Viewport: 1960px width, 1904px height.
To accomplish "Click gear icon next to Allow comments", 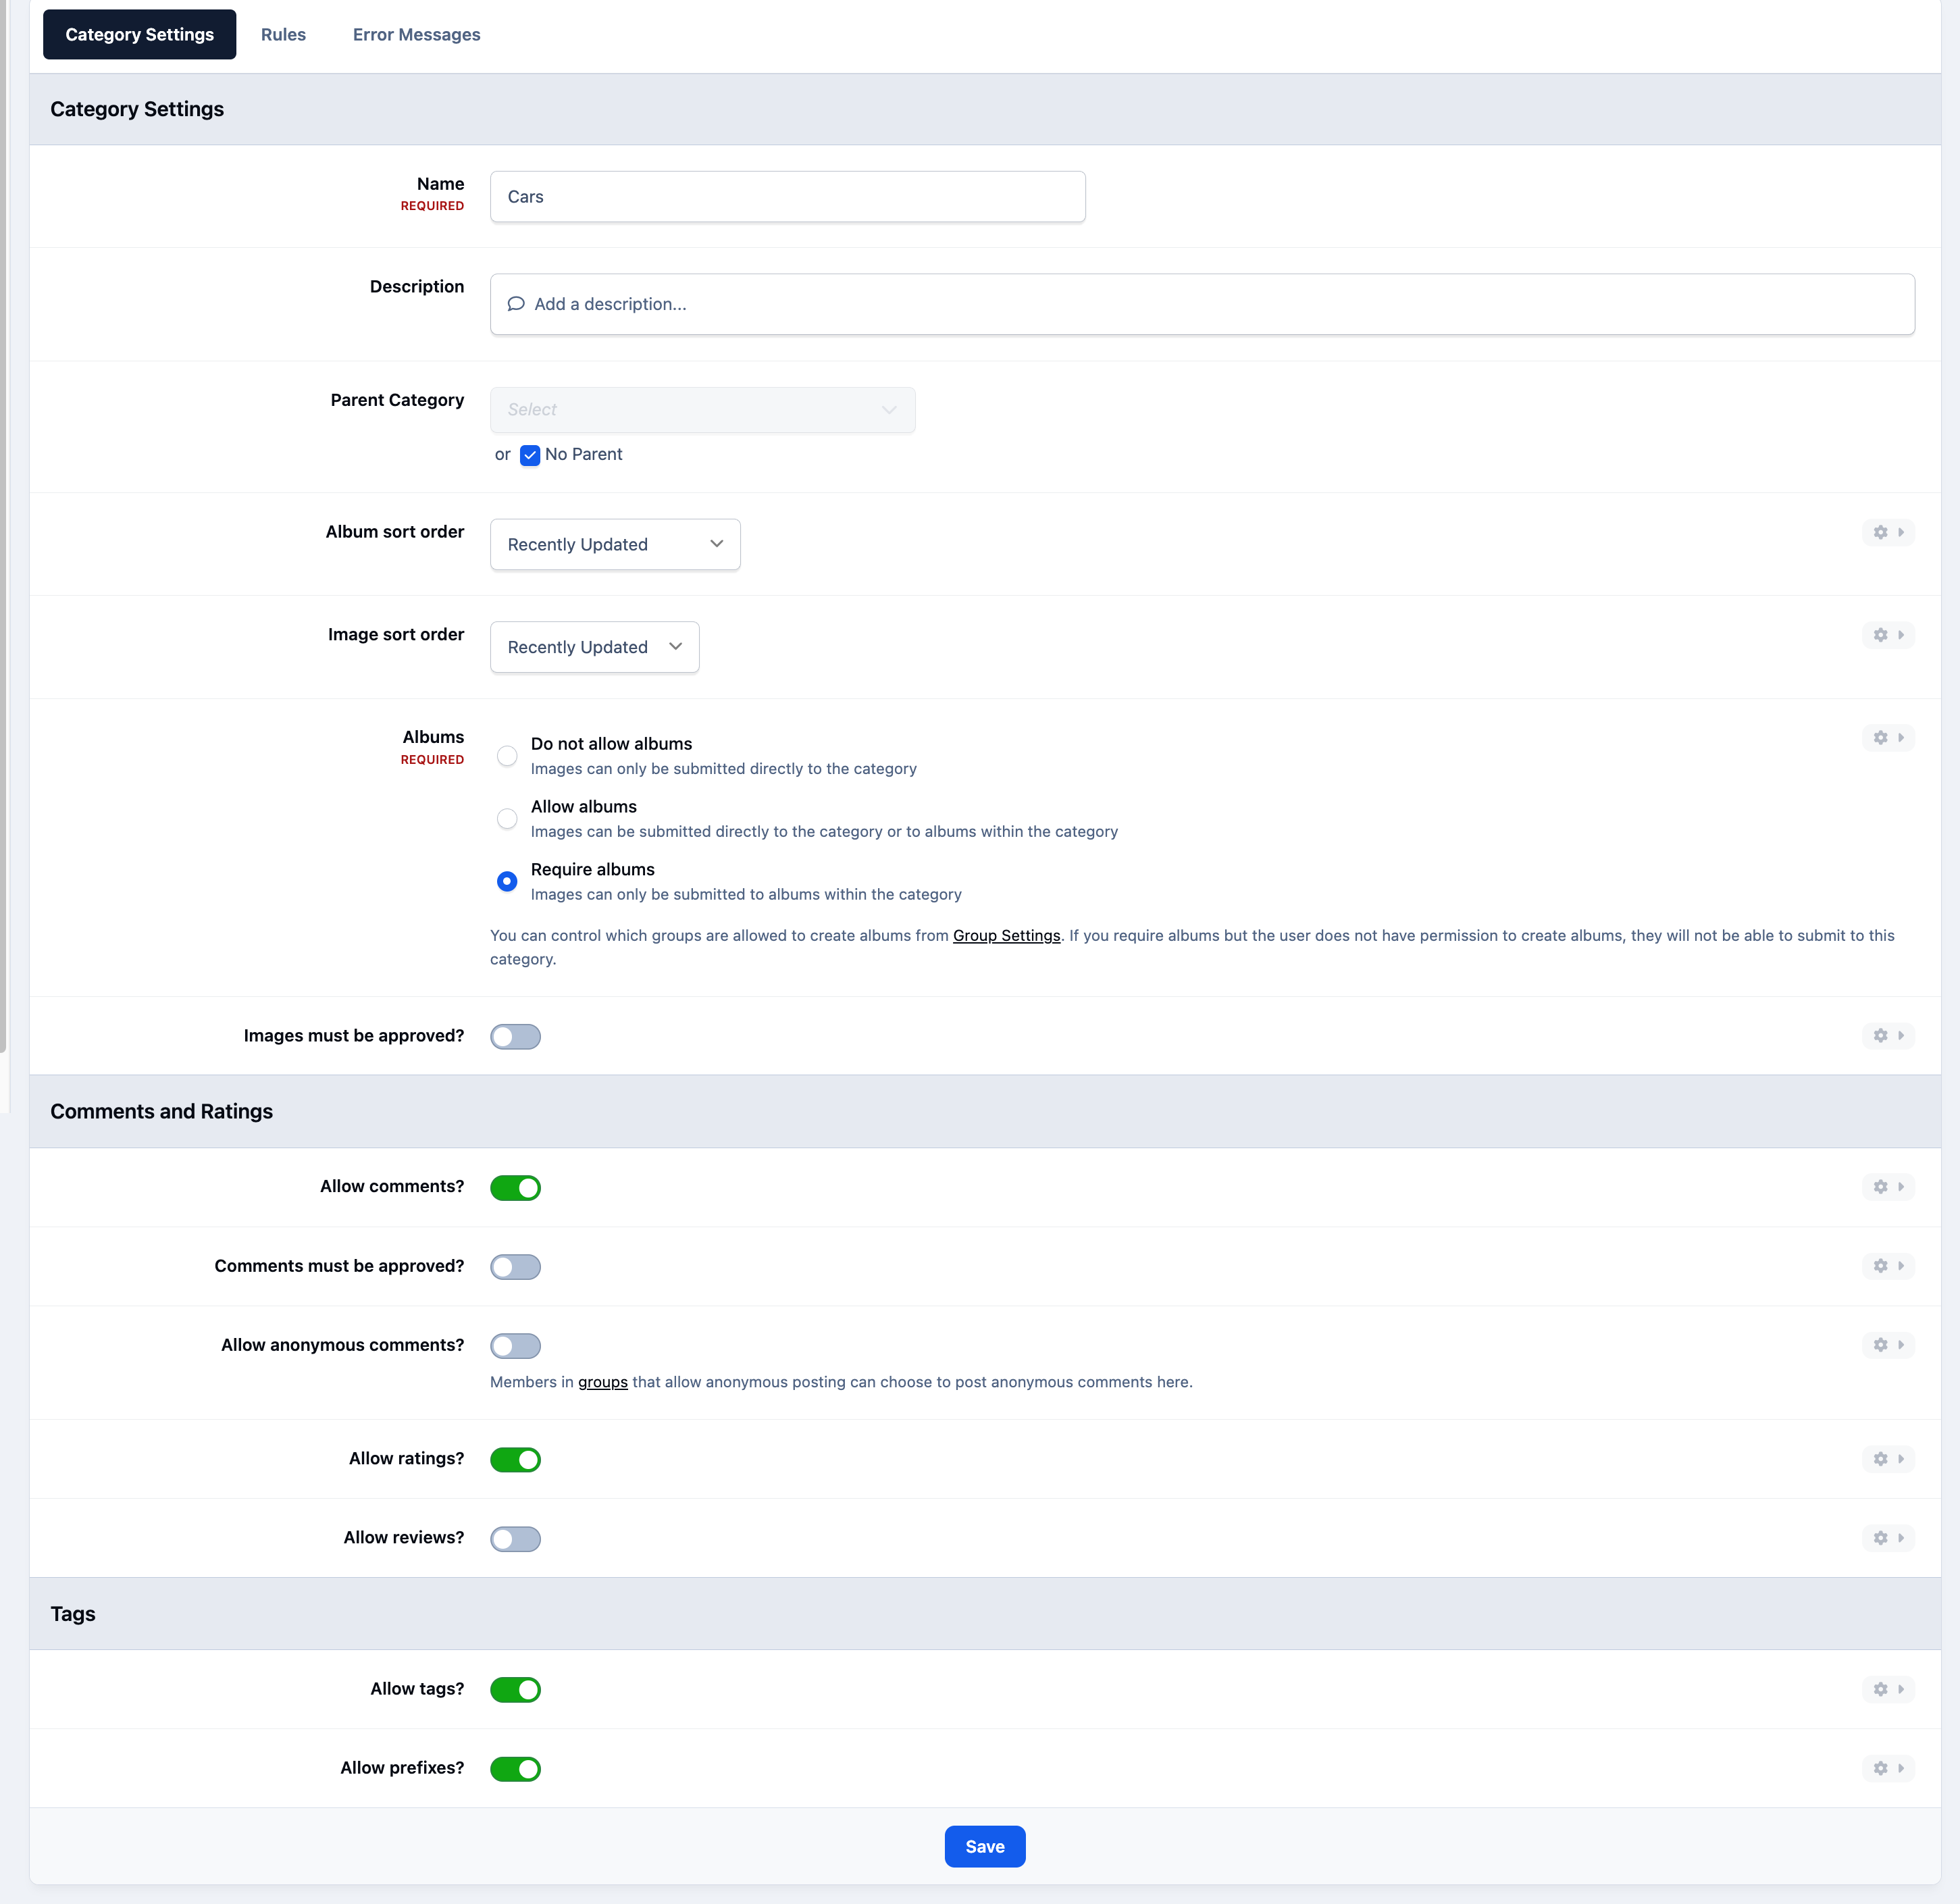I will click(1888, 1187).
